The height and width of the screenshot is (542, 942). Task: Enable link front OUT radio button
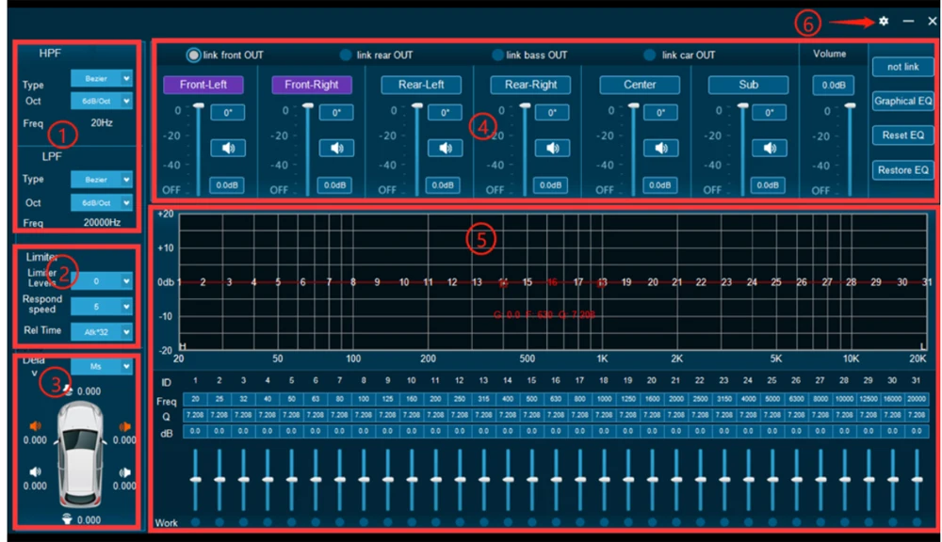coord(193,56)
